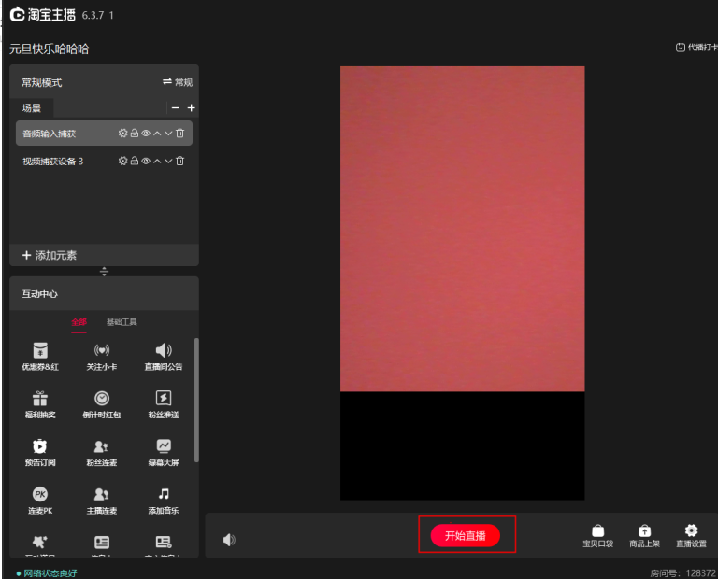Open the 关注小卡 follow card tool

[102, 357]
